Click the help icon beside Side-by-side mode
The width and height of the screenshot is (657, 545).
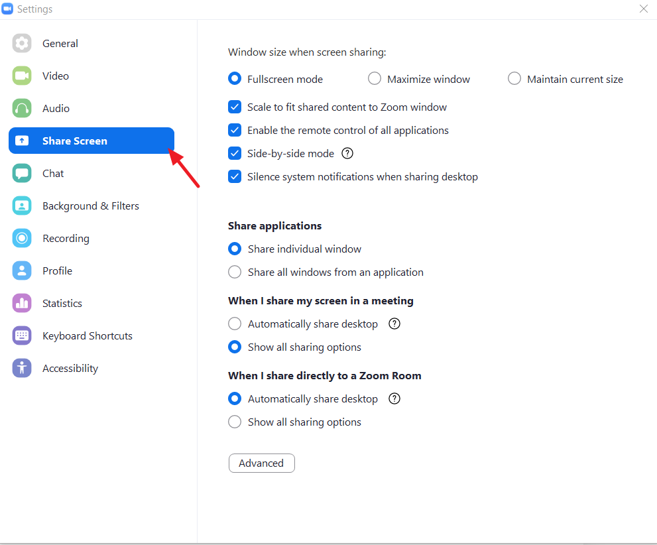click(x=347, y=153)
